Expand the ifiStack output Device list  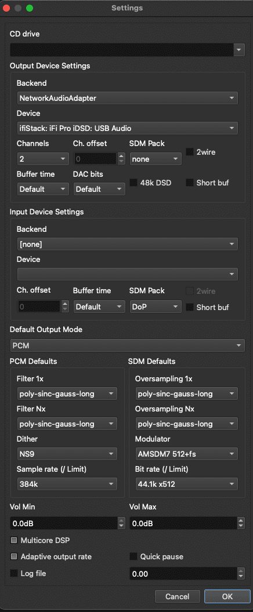[x=128, y=128]
